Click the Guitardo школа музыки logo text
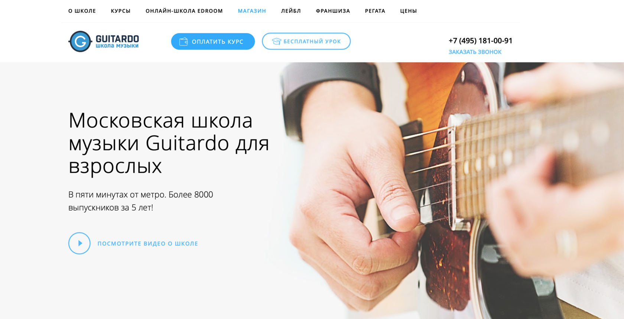 tap(117, 42)
